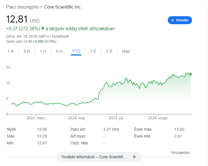Choose the 5 É range tab
This screenshot has width=208, height=166.
point(109,51)
